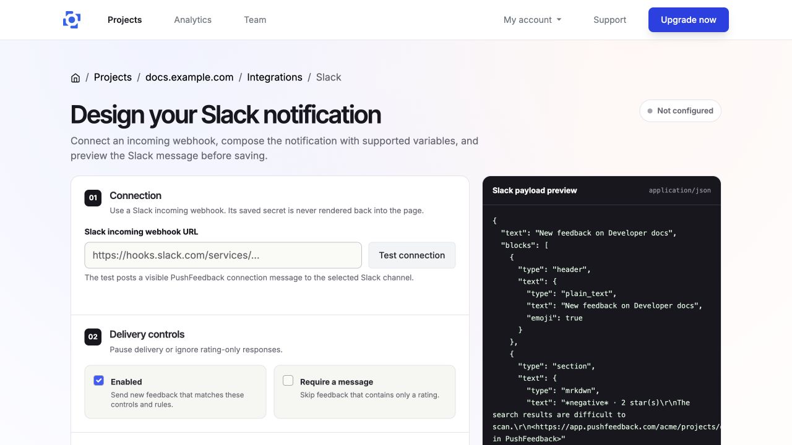Go to home via breadcrumb house icon
This screenshot has width=792, height=445.
click(75, 78)
